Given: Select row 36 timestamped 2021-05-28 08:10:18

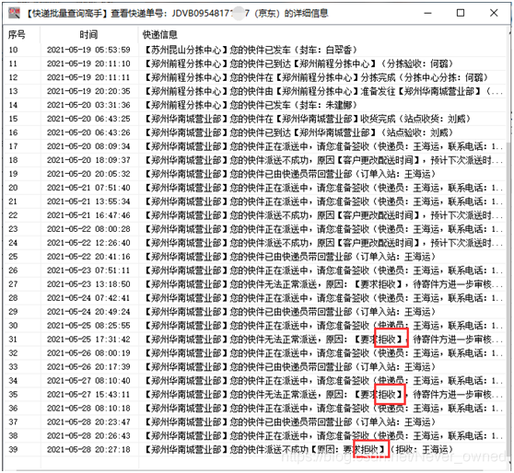Looking at the screenshot, I should 254,409.
